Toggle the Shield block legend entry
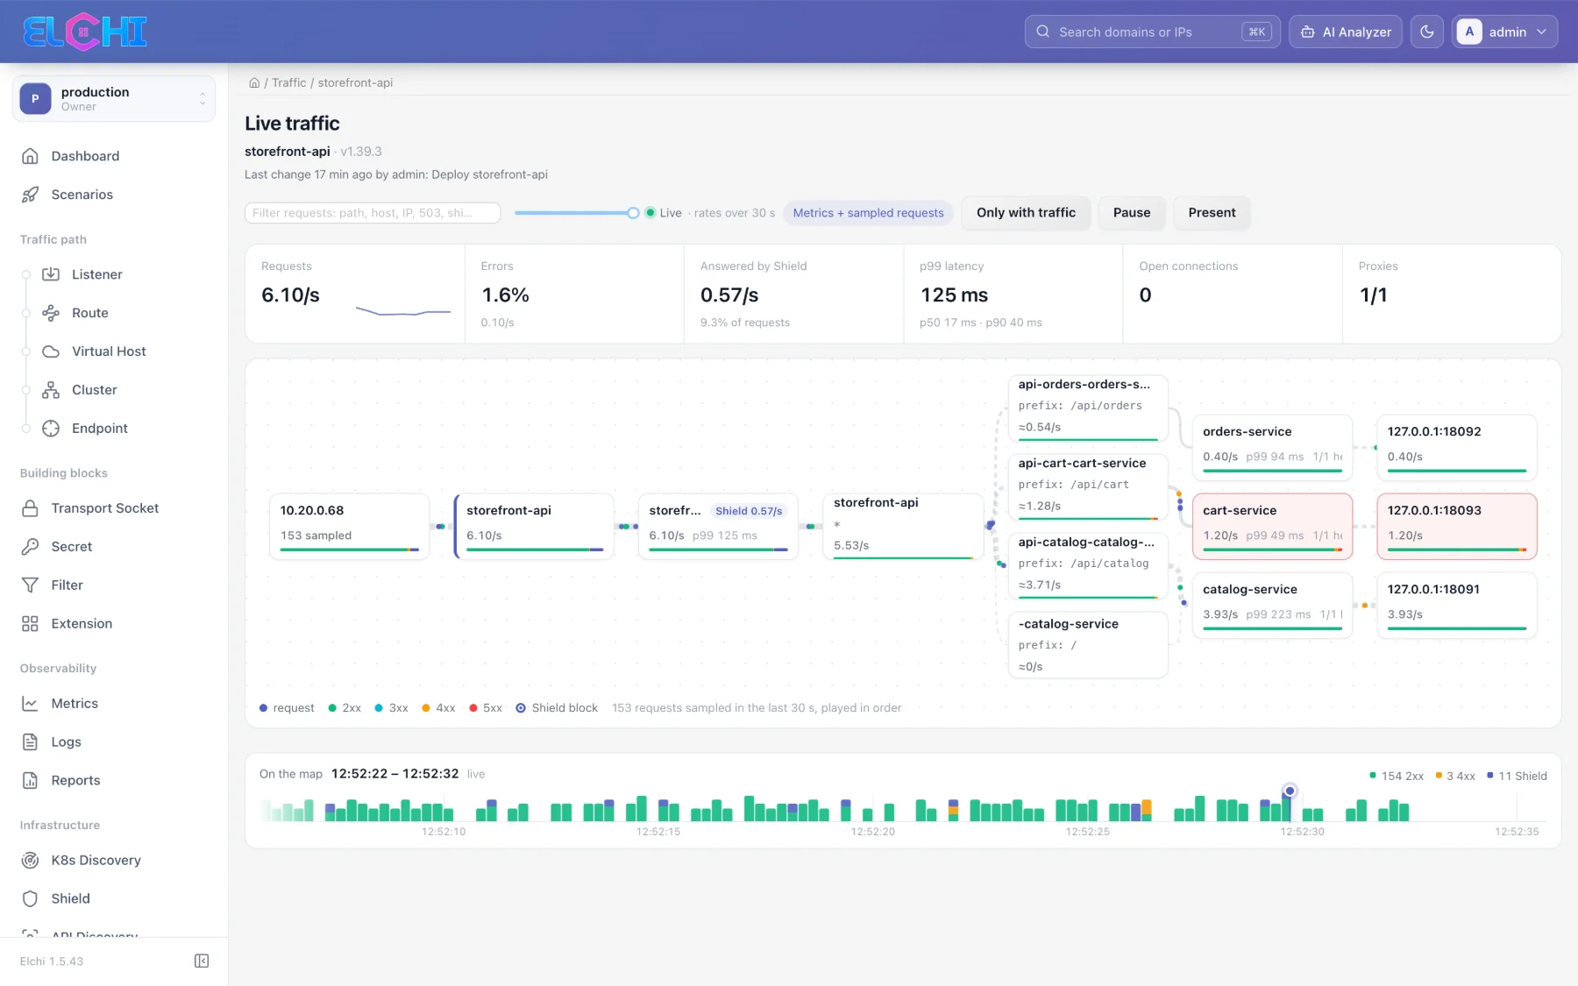The image size is (1578, 986). pyautogui.click(x=557, y=708)
